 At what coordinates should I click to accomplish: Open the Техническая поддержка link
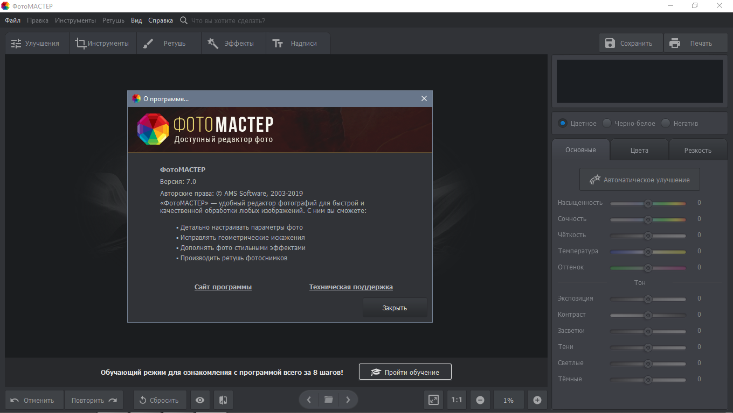tap(351, 287)
